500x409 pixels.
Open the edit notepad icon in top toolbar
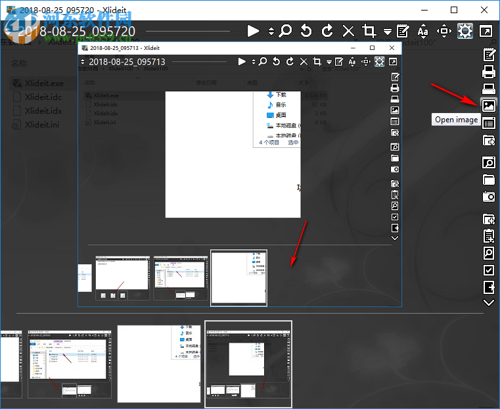point(403,31)
